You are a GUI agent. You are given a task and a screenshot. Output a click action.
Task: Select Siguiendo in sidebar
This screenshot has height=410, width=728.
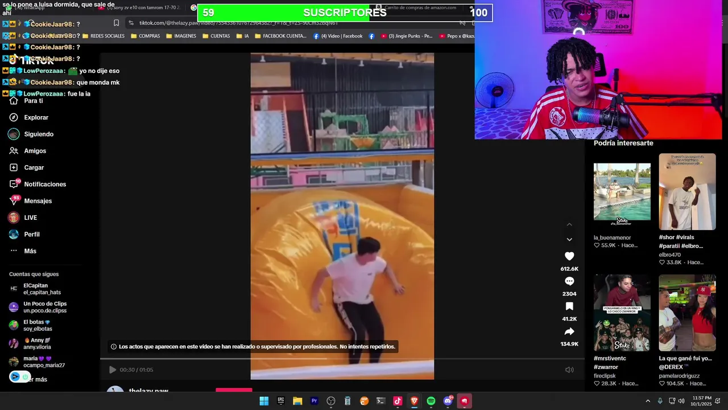(39, 134)
